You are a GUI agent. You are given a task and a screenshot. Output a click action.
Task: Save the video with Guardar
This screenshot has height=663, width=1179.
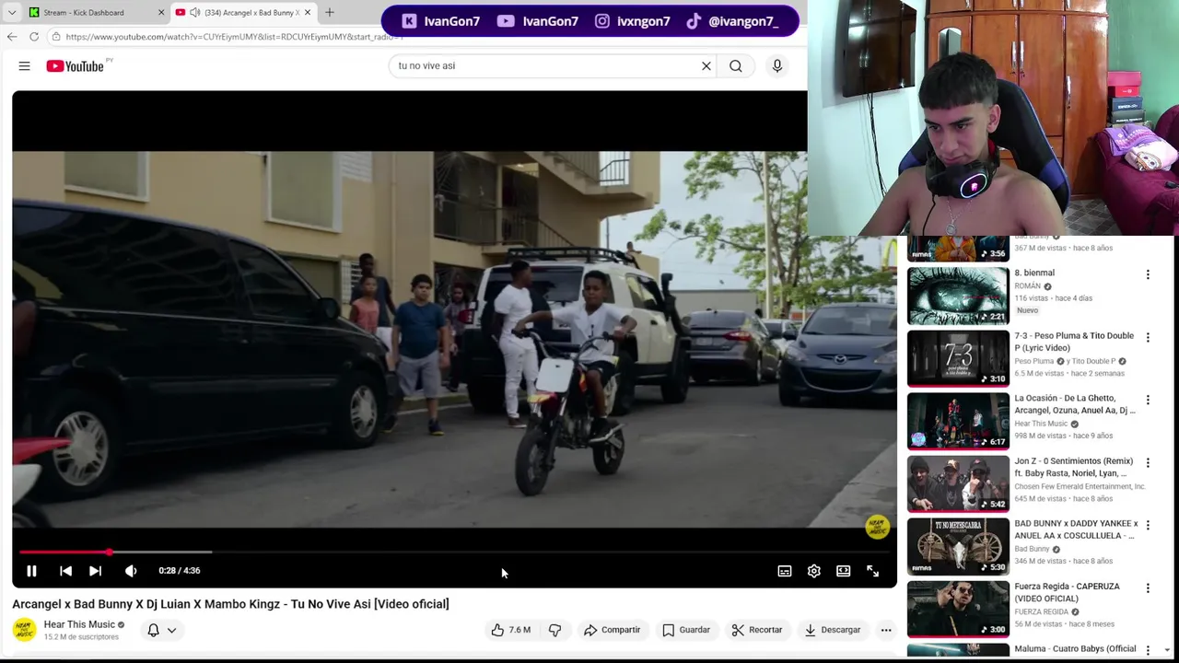(686, 630)
